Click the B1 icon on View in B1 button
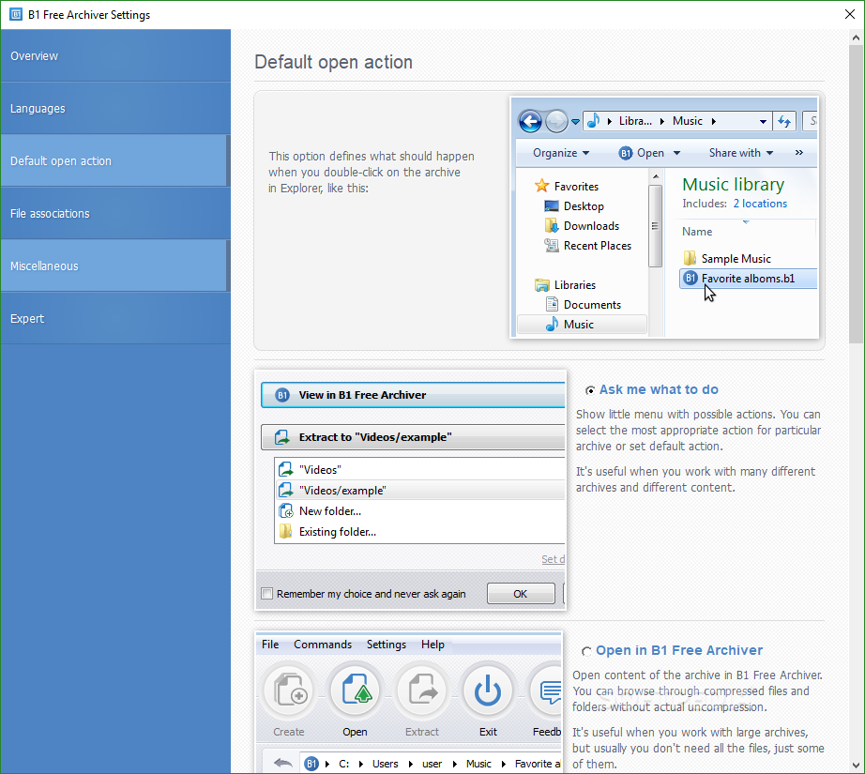The height and width of the screenshot is (774, 865). (x=282, y=395)
